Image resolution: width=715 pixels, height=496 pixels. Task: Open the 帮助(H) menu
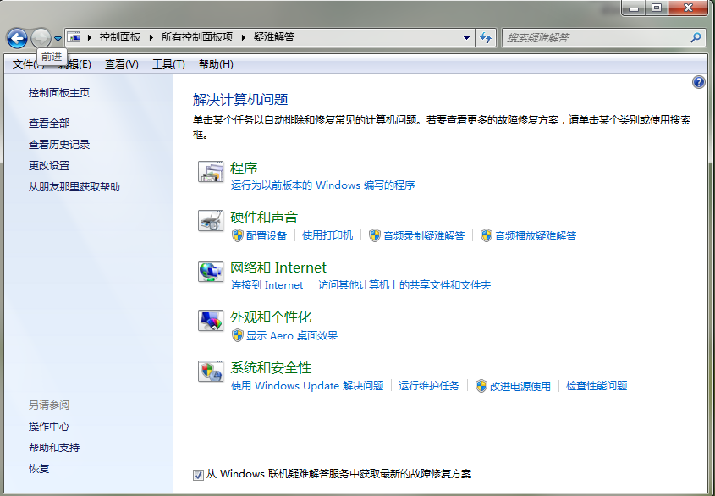pos(216,64)
